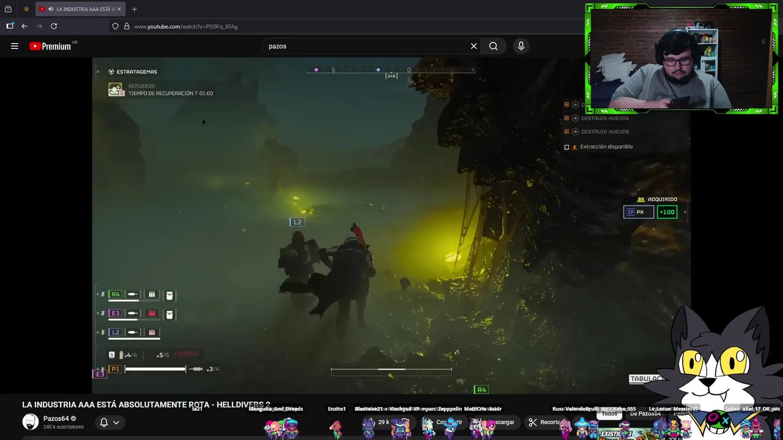This screenshot has width=783, height=440.
Task: Clear the search query with X
Action: point(473,46)
